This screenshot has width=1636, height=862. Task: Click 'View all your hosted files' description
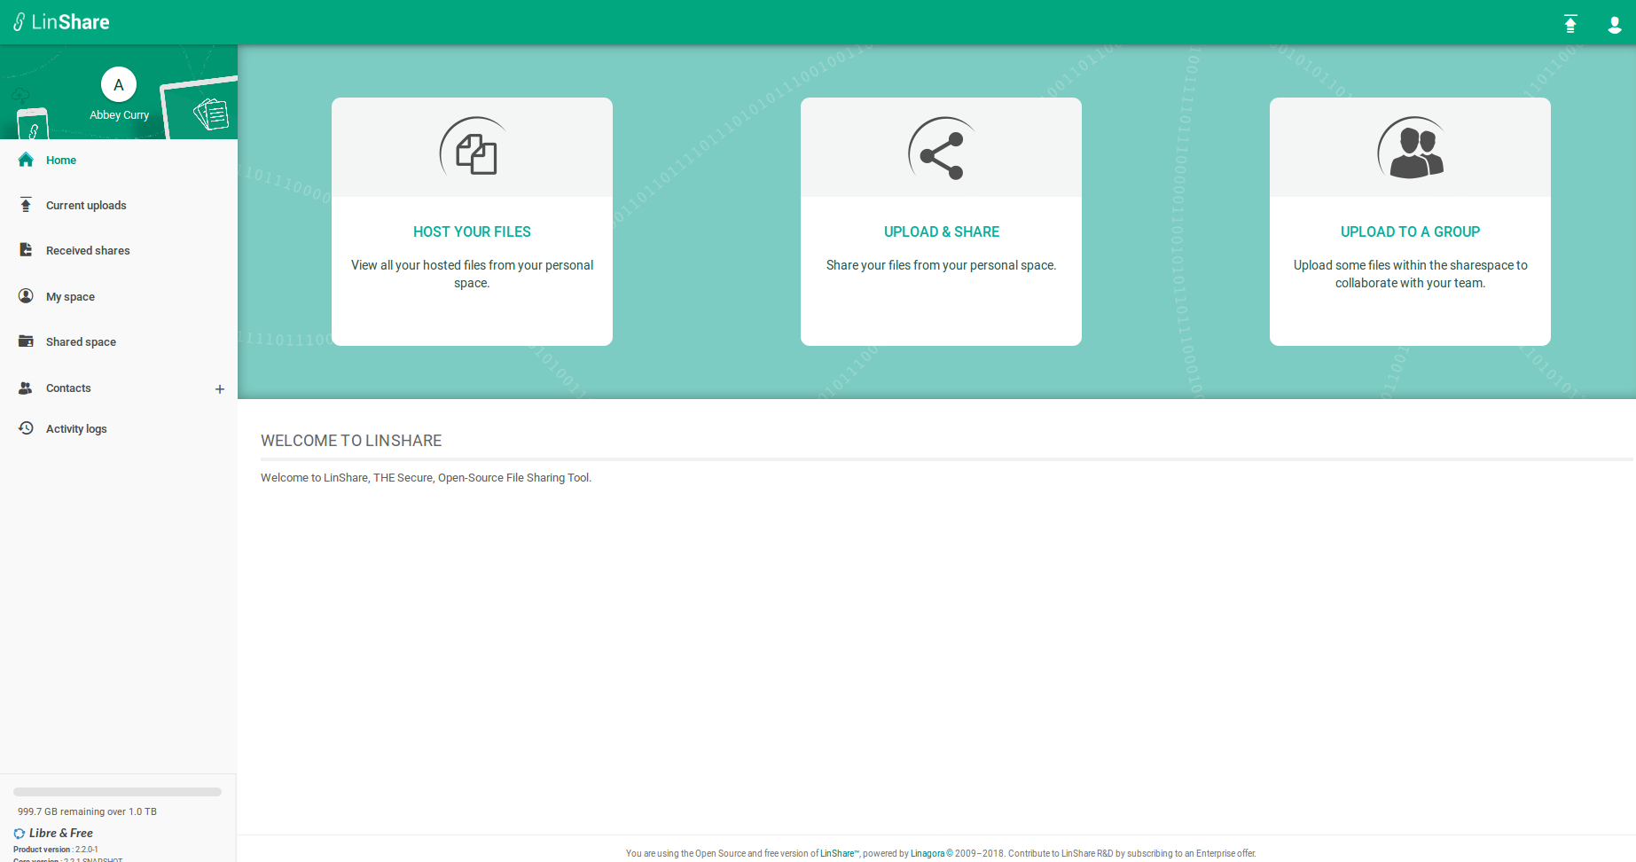(x=472, y=274)
